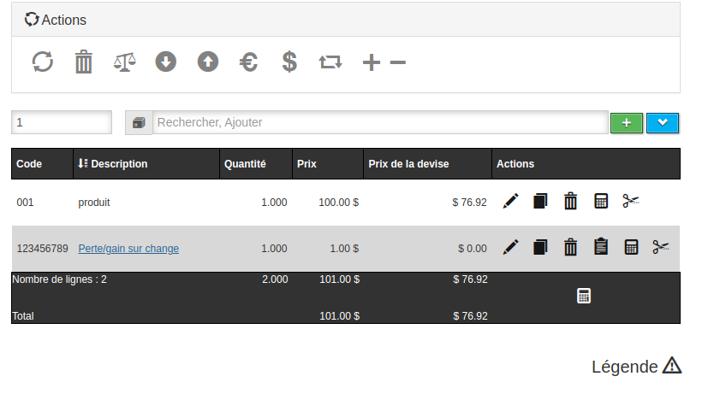
Task: Click the calculator icon in totals footer
Action: (584, 297)
